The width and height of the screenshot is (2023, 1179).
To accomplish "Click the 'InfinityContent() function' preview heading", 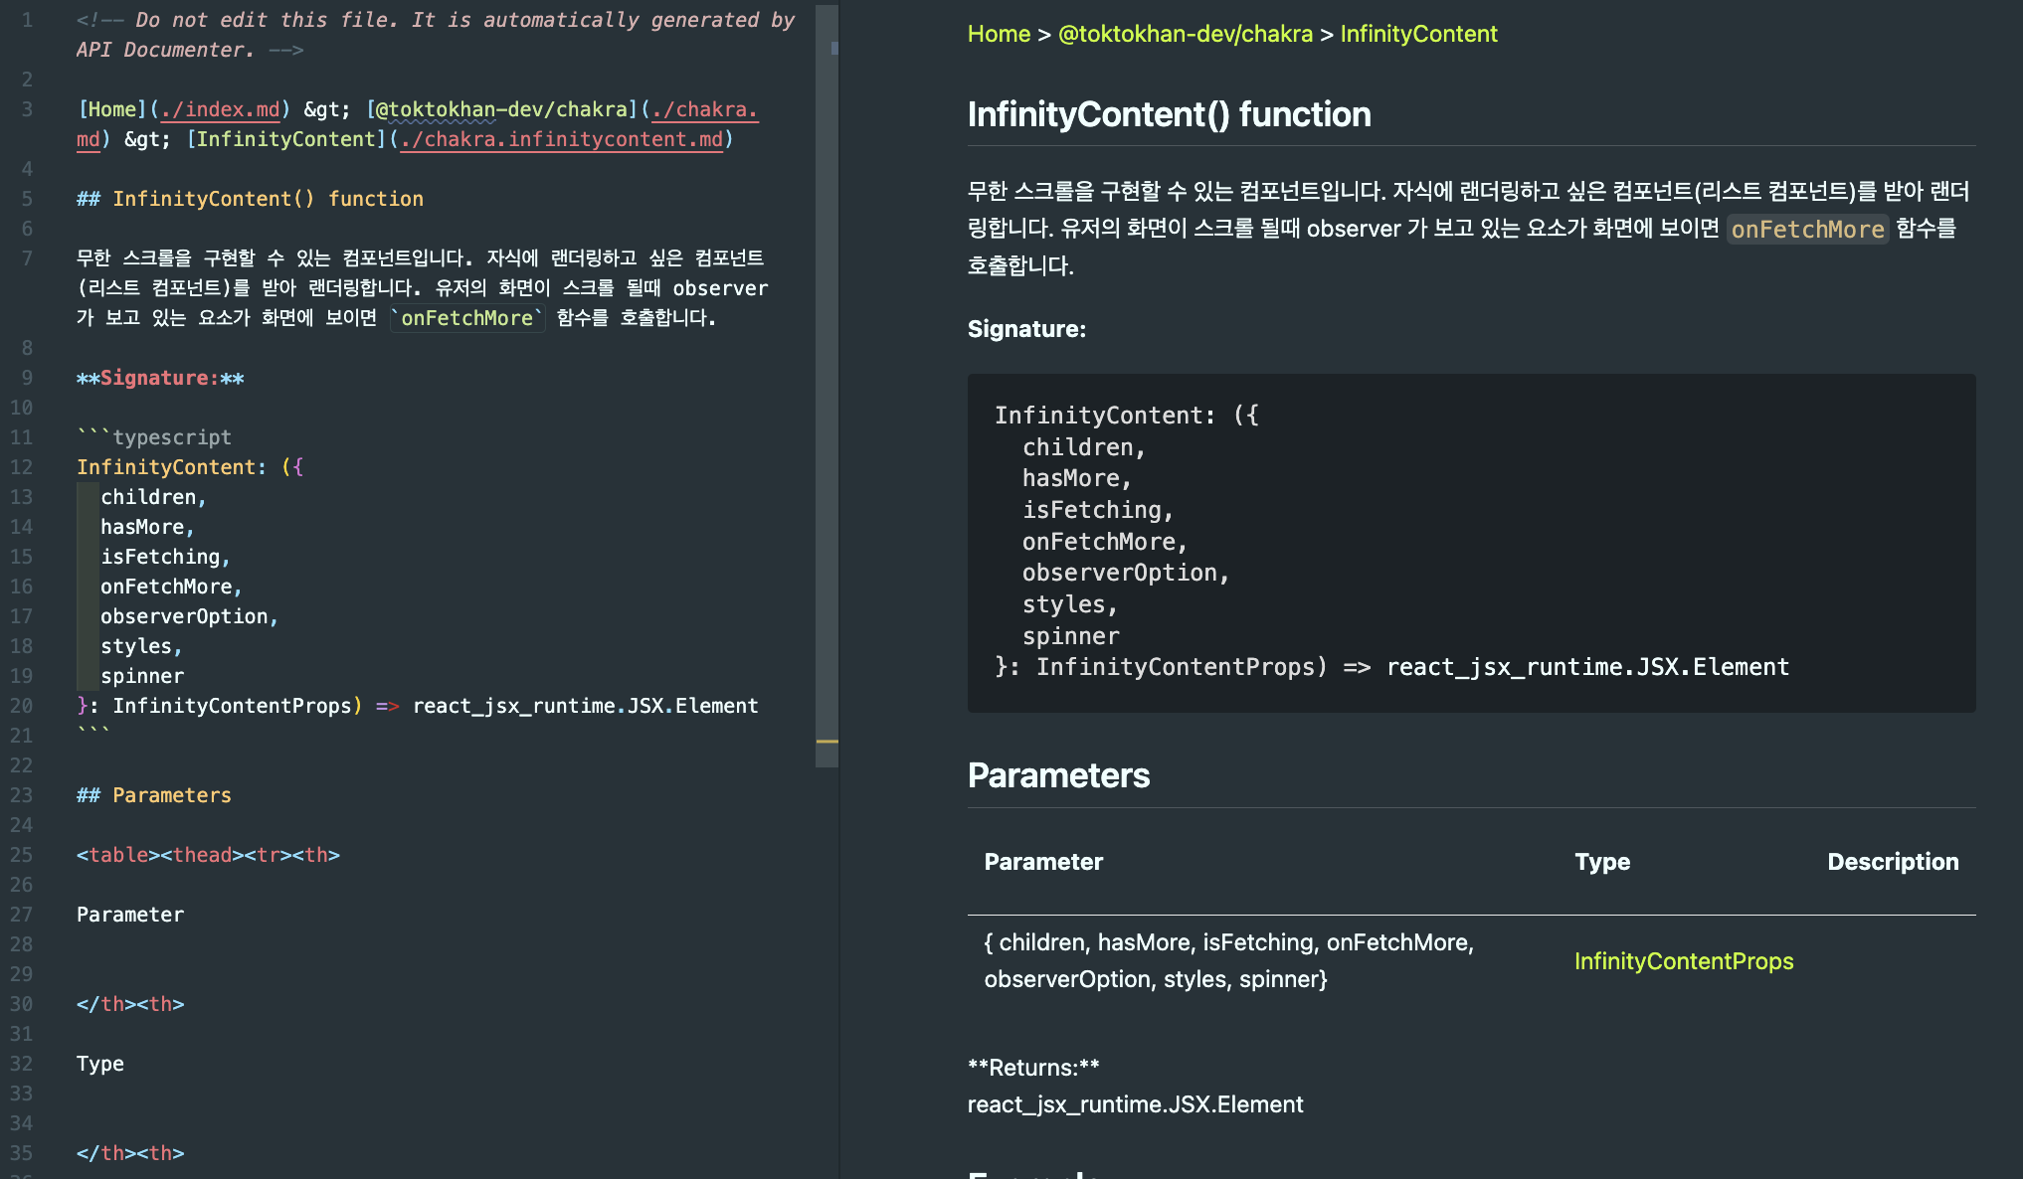I will 1169,114.
